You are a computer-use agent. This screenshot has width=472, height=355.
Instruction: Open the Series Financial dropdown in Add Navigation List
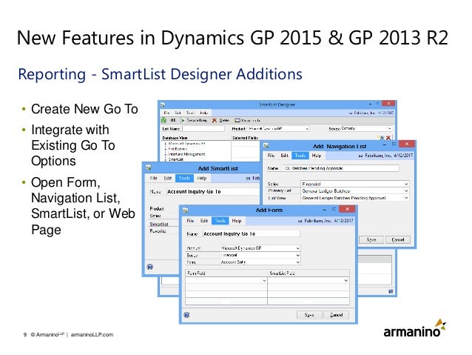(406, 184)
